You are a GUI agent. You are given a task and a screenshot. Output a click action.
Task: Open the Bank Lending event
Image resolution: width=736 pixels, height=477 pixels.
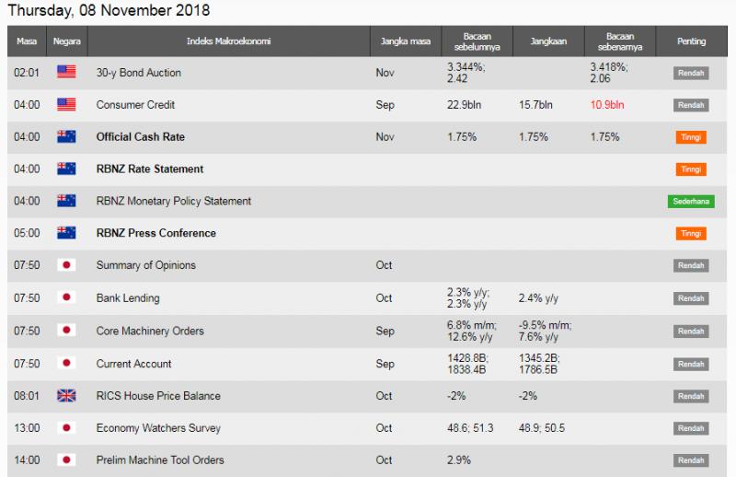[x=128, y=298]
